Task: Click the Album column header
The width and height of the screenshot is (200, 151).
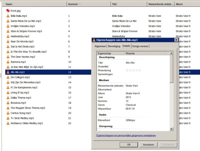Action: coord(187,4)
